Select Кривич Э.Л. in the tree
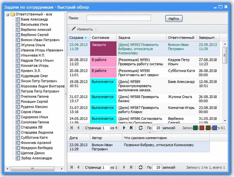 (31, 71)
